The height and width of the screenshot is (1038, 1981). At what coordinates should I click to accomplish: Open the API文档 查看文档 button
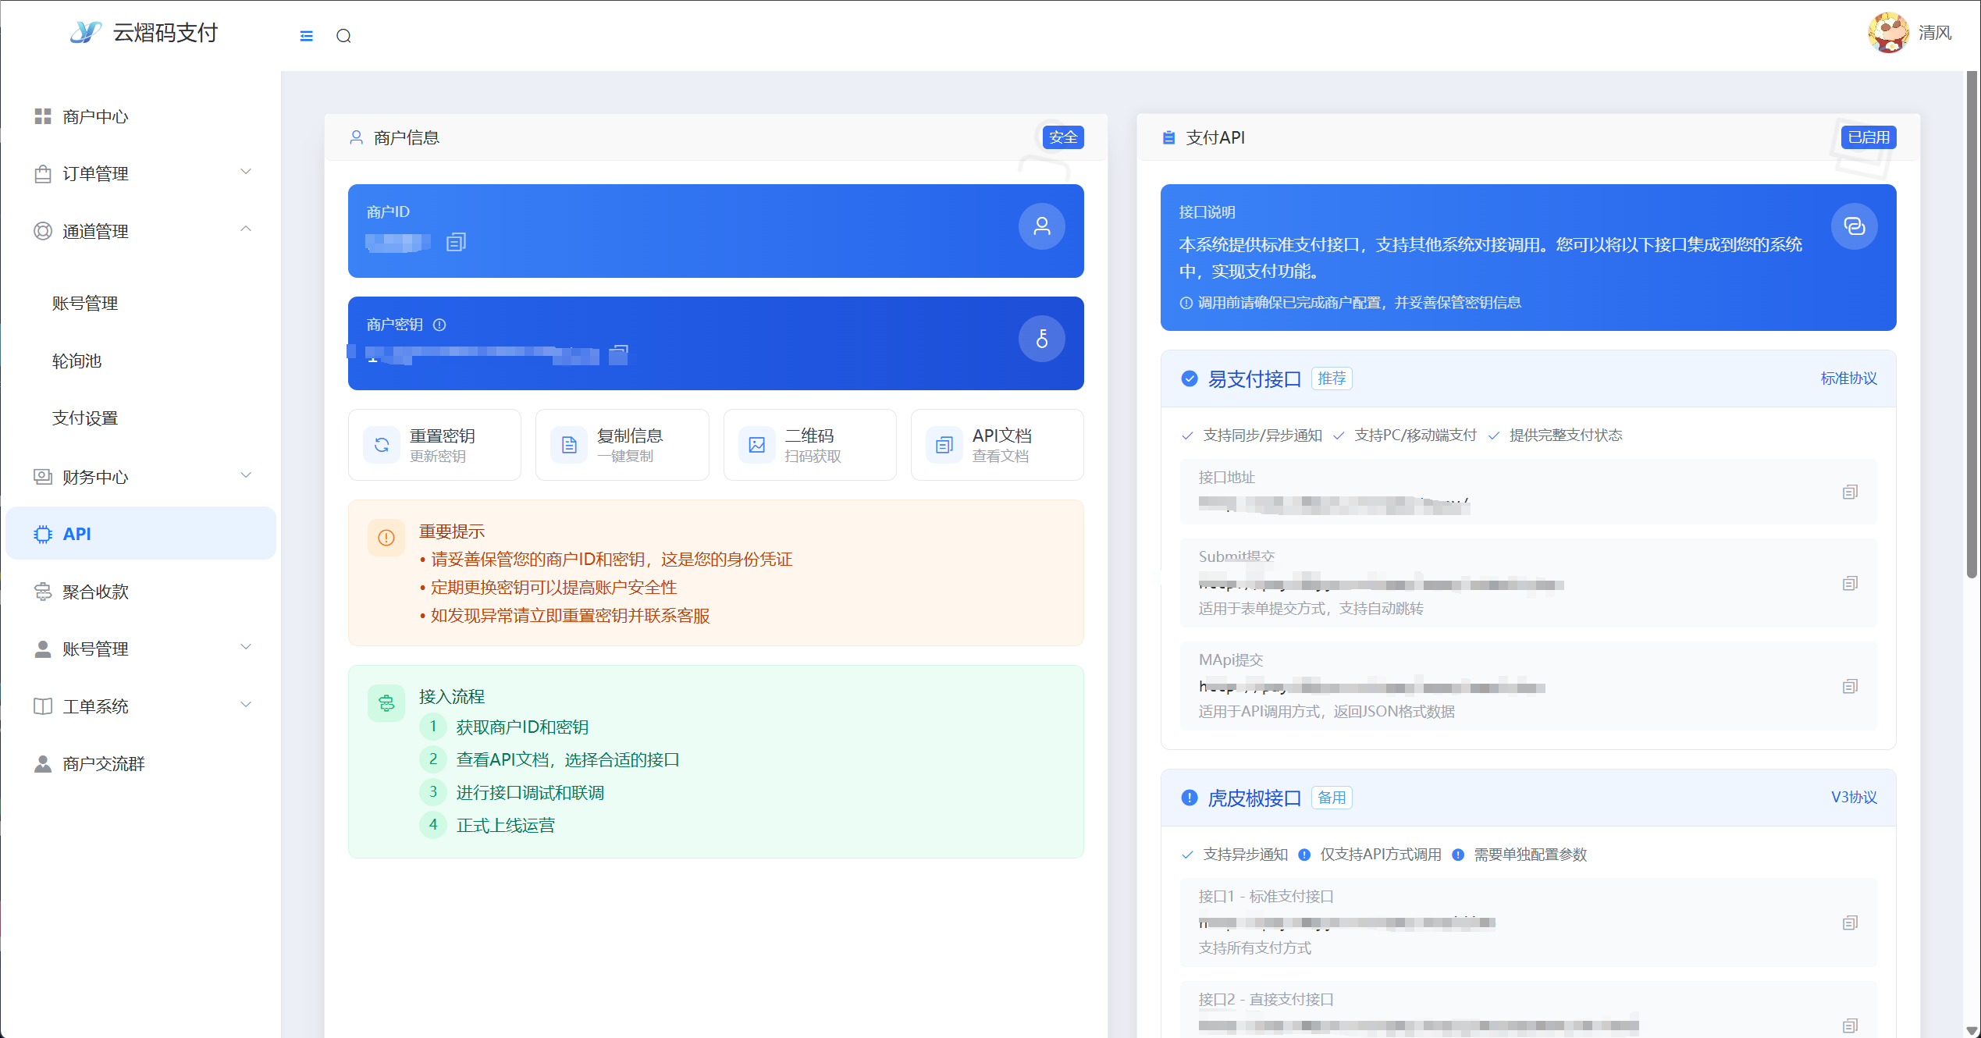point(997,445)
